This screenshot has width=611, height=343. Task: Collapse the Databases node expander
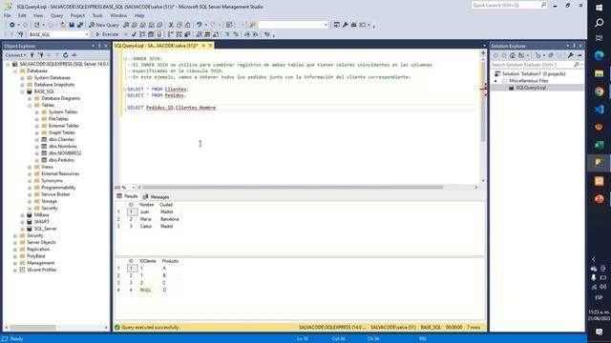point(15,71)
